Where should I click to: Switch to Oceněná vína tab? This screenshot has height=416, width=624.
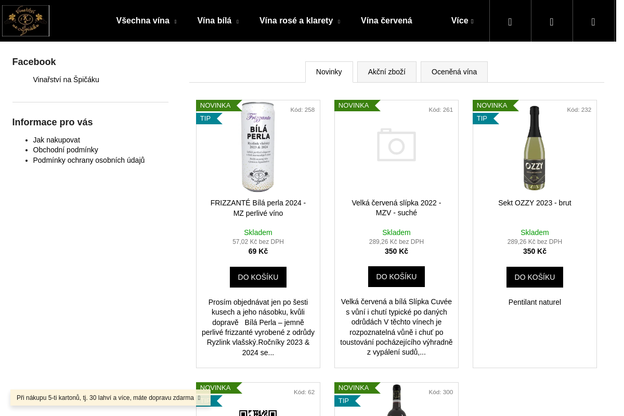[454, 72]
